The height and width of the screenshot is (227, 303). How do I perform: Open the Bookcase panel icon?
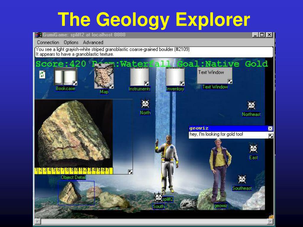click(65, 77)
